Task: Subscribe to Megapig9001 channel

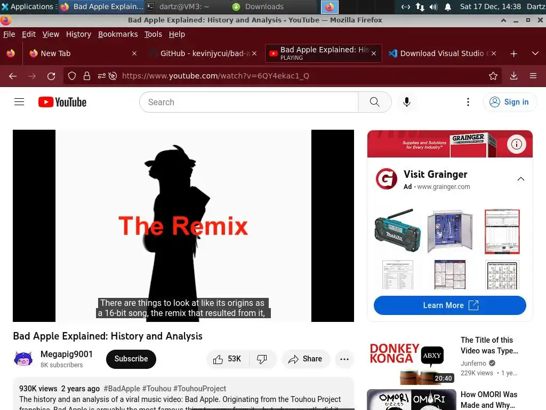Action: pos(131,359)
